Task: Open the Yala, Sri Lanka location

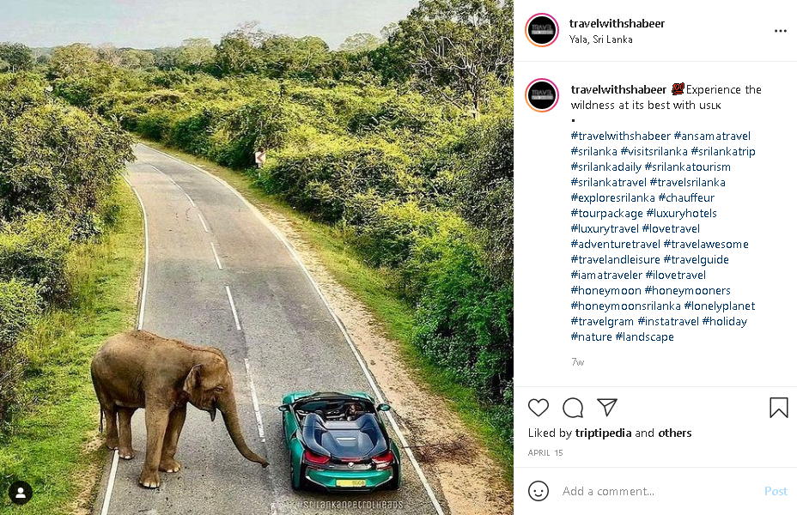Action: click(x=601, y=39)
